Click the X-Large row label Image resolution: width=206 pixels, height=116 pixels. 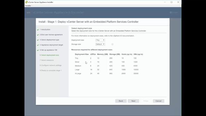pyautogui.click(x=78, y=73)
